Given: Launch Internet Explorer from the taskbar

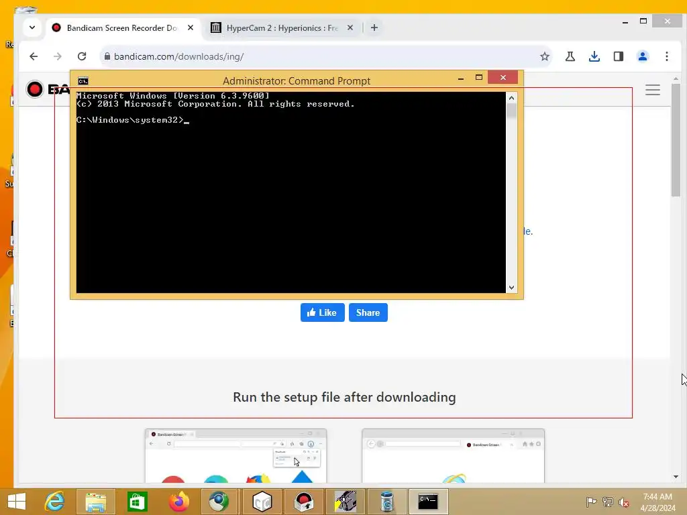Looking at the screenshot, I should pyautogui.click(x=54, y=502).
